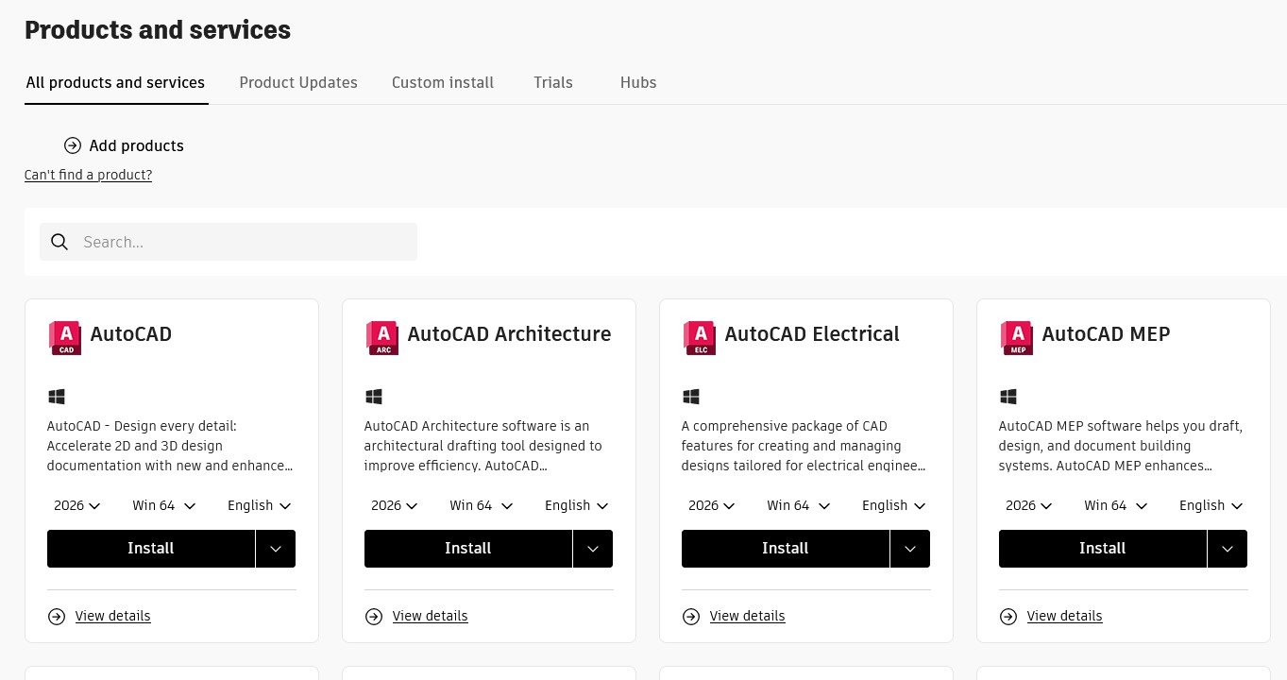Click the Can't find a product link
Screen dimensions: 1287x680
click(88, 175)
